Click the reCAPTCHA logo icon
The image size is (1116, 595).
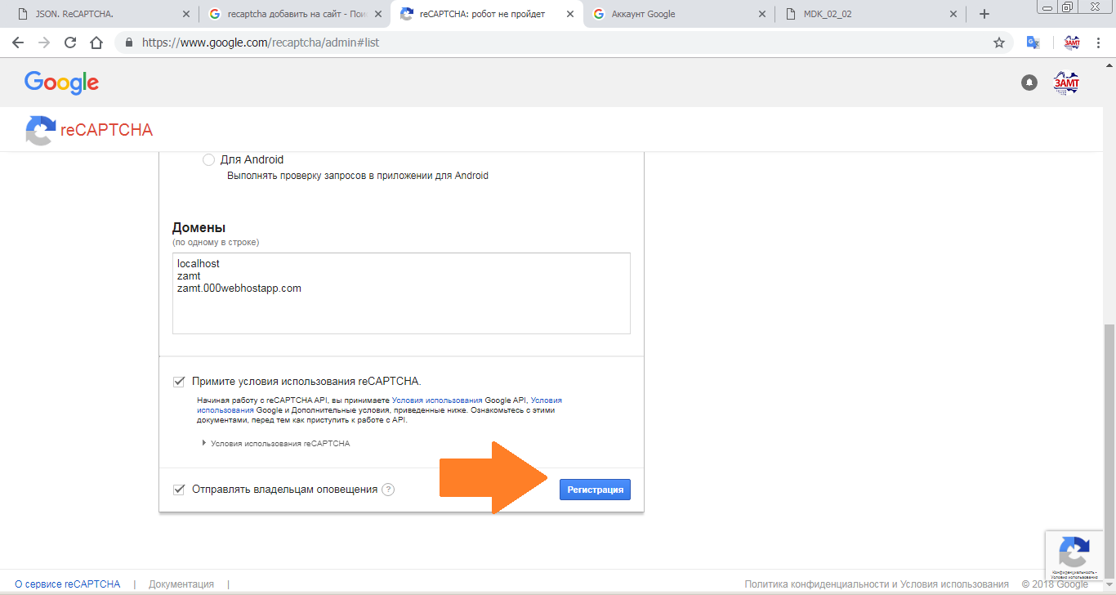41,130
